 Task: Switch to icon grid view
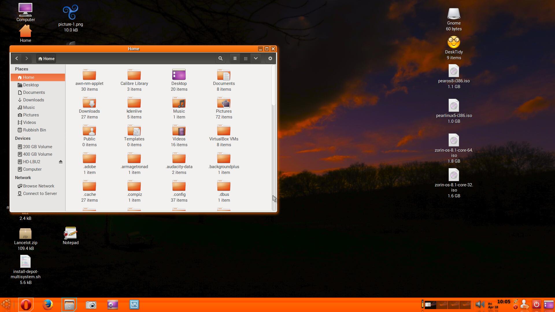[245, 58]
